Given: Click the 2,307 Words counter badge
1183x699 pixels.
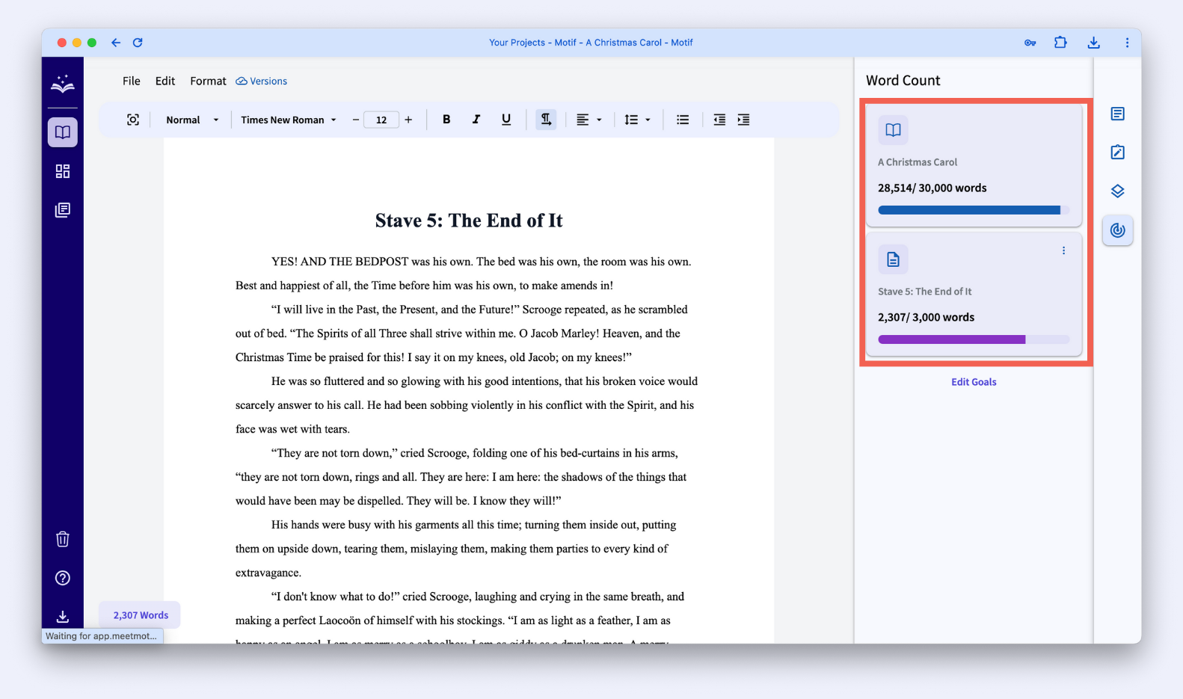Looking at the screenshot, I should [141, 615].
